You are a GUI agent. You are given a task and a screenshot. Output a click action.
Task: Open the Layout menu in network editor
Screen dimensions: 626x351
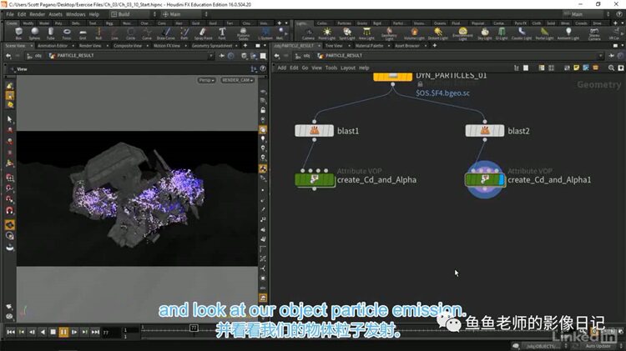pyautogui.click(x=348, y=68)
